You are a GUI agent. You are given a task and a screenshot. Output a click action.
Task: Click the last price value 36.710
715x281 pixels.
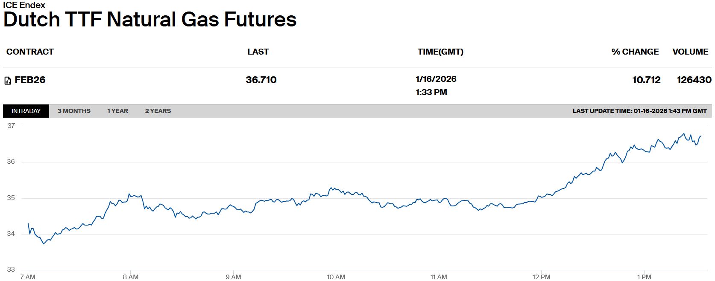(261, 80)
